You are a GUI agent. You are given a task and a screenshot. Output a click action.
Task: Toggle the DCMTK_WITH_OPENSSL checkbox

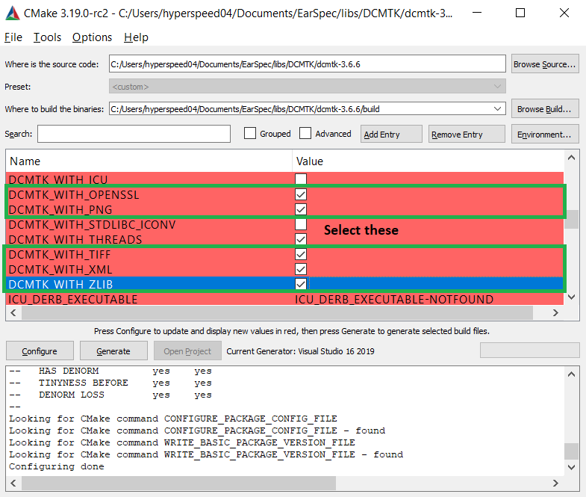tap(301, 194)
